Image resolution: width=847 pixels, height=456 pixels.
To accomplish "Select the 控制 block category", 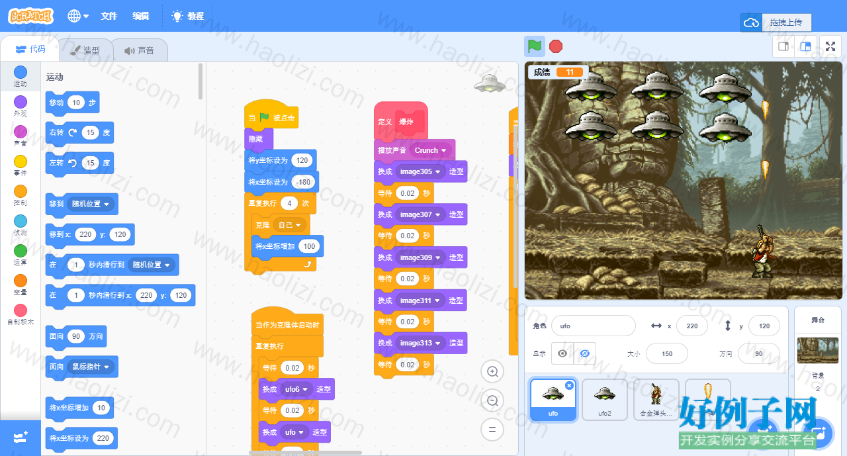I will pos(21,195).
